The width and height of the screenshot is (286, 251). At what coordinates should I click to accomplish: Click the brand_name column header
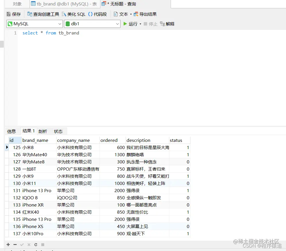[39, 140]
